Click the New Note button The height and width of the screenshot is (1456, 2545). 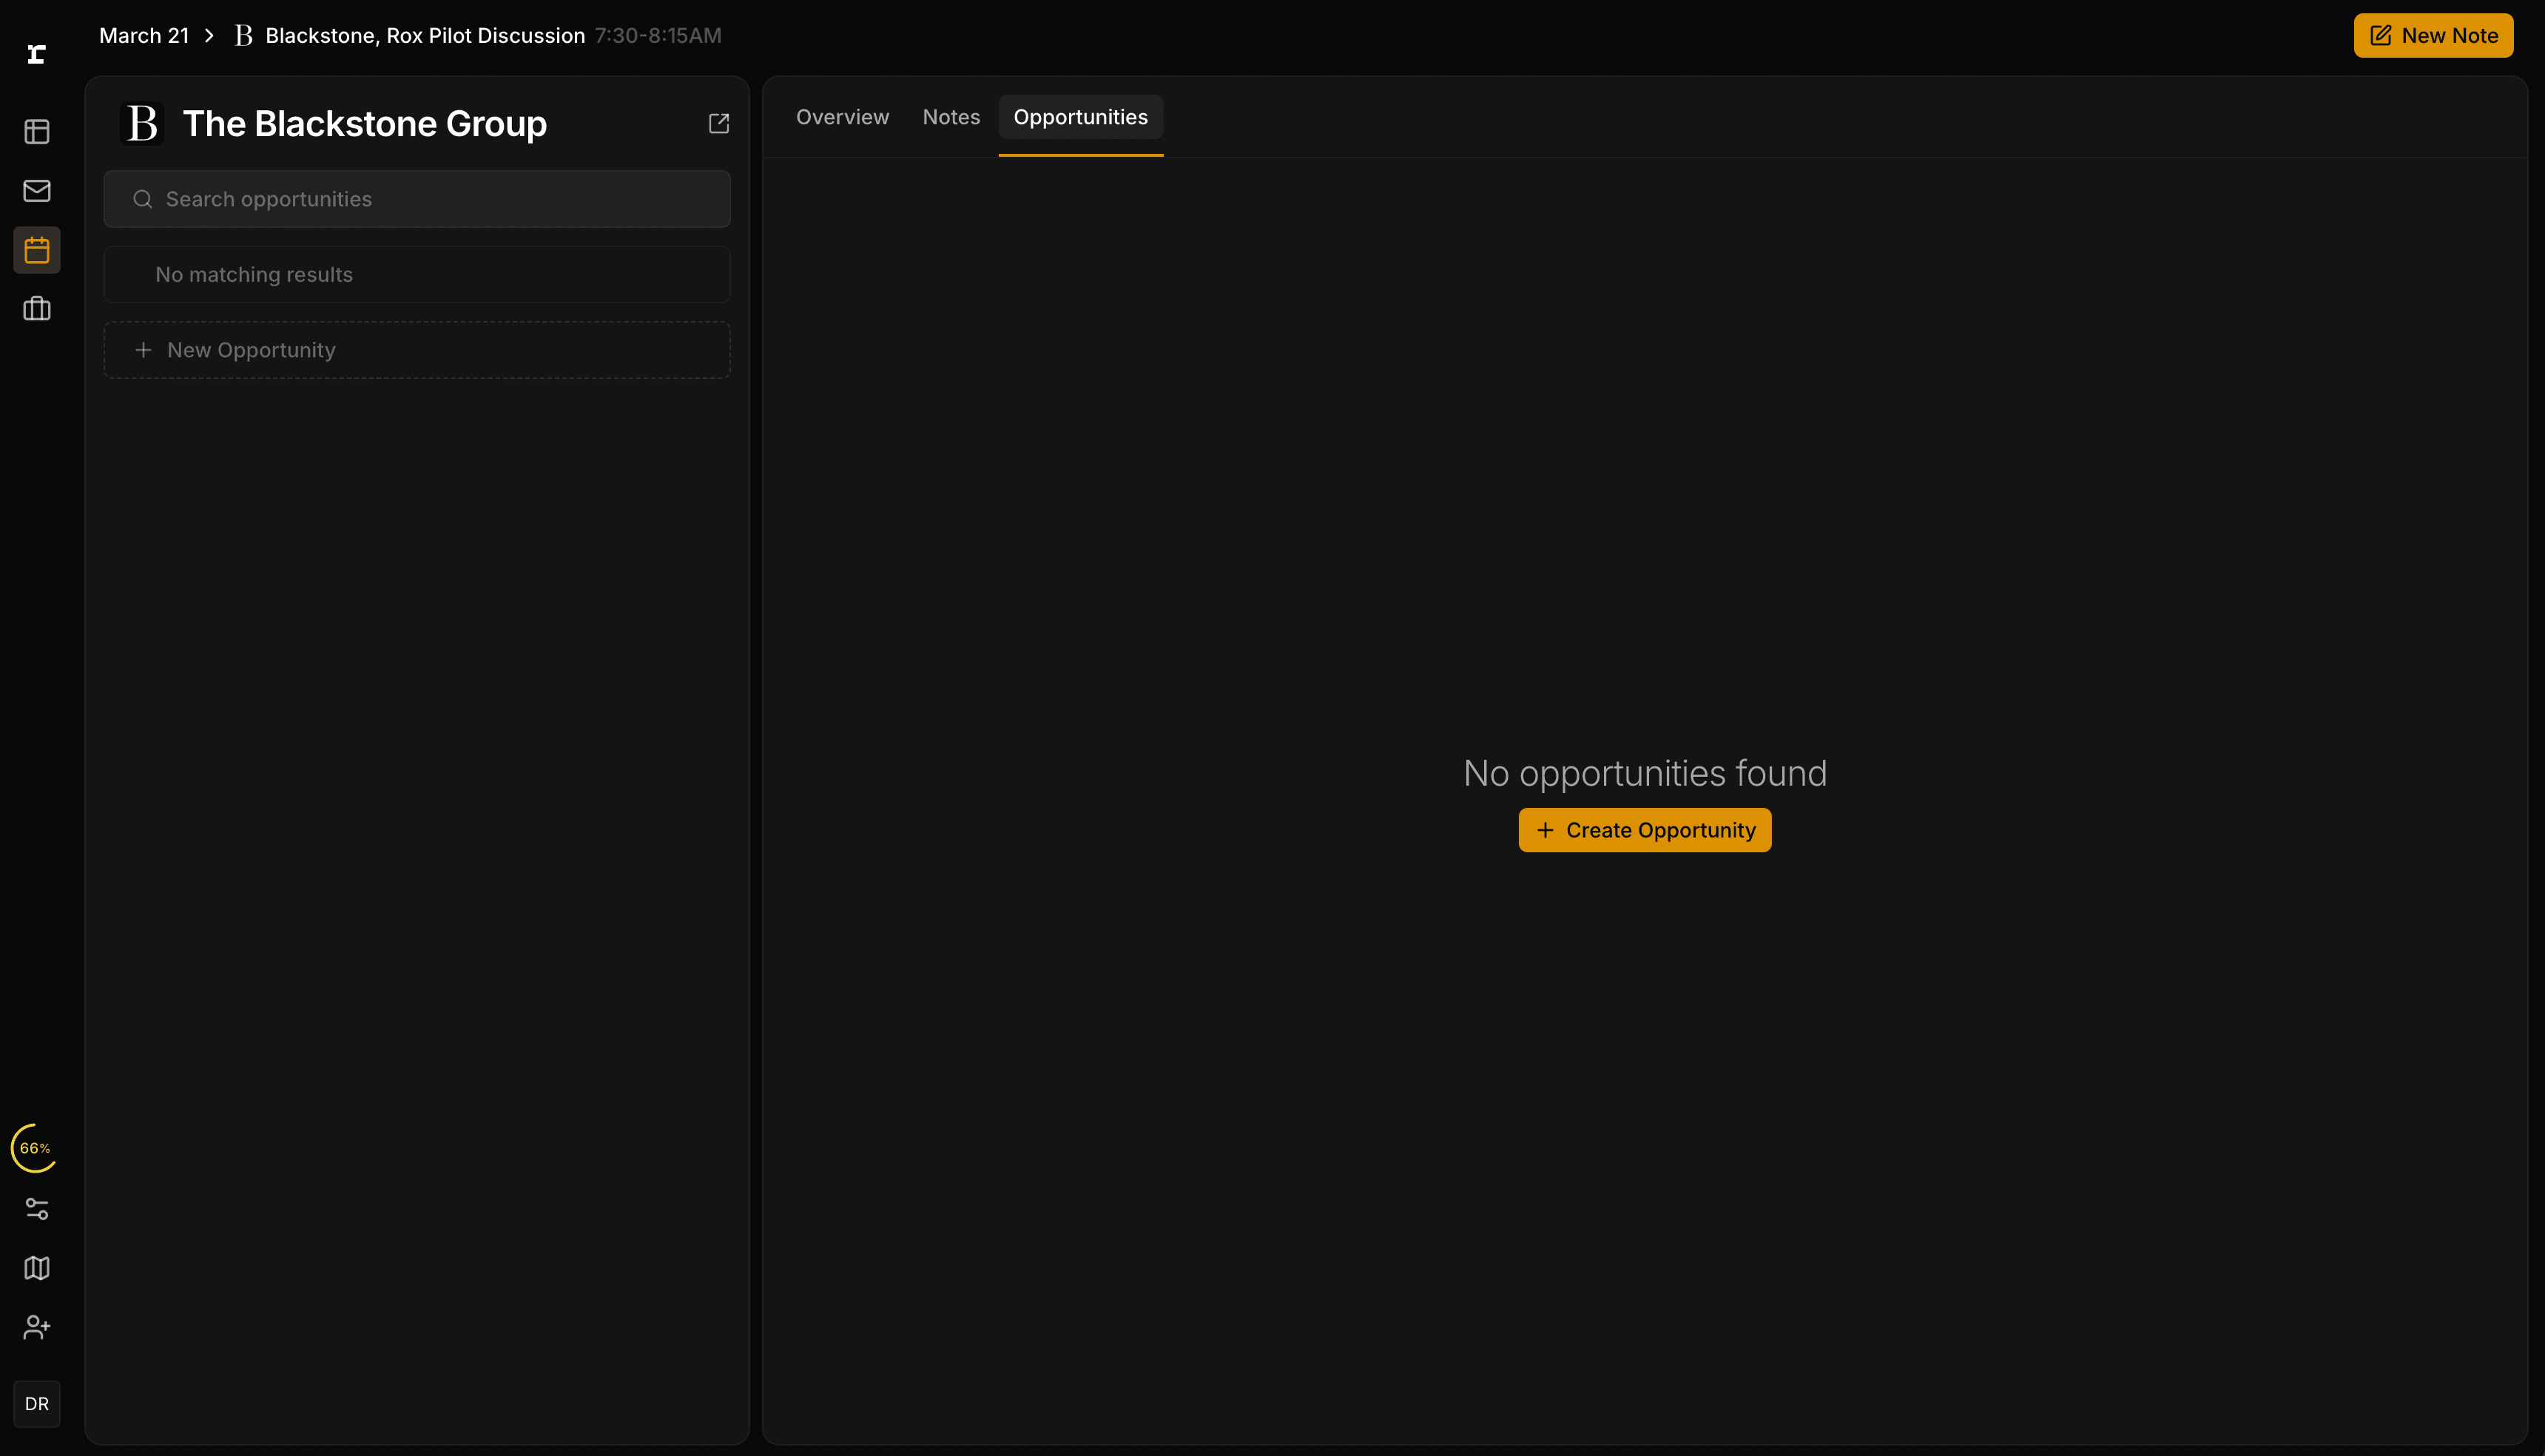pyautogui.click(x=2433, y=36)
